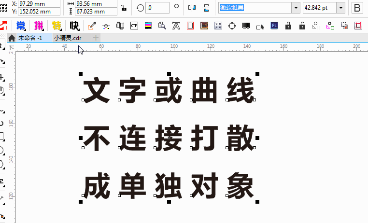
Task: Click the character 曲 on canvas
Action: coord(204,90)
